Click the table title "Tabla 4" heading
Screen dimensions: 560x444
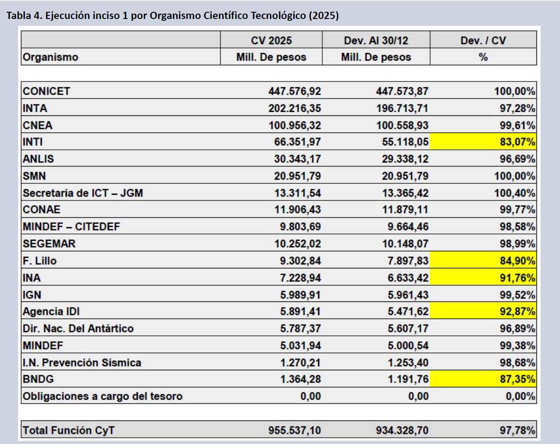pyautogui.click(x=172, y=15)
